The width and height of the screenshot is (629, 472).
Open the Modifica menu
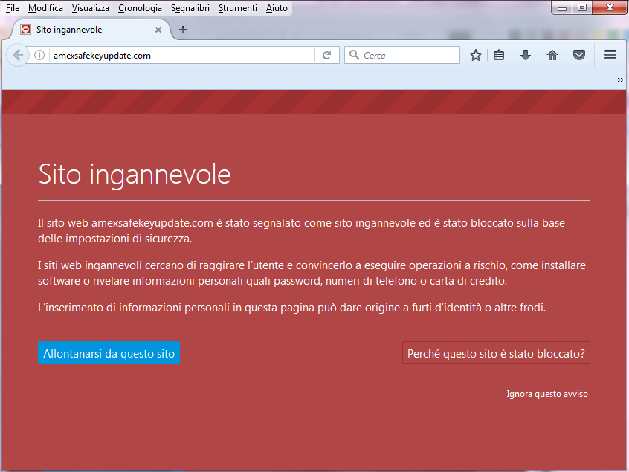coord(45,8)
